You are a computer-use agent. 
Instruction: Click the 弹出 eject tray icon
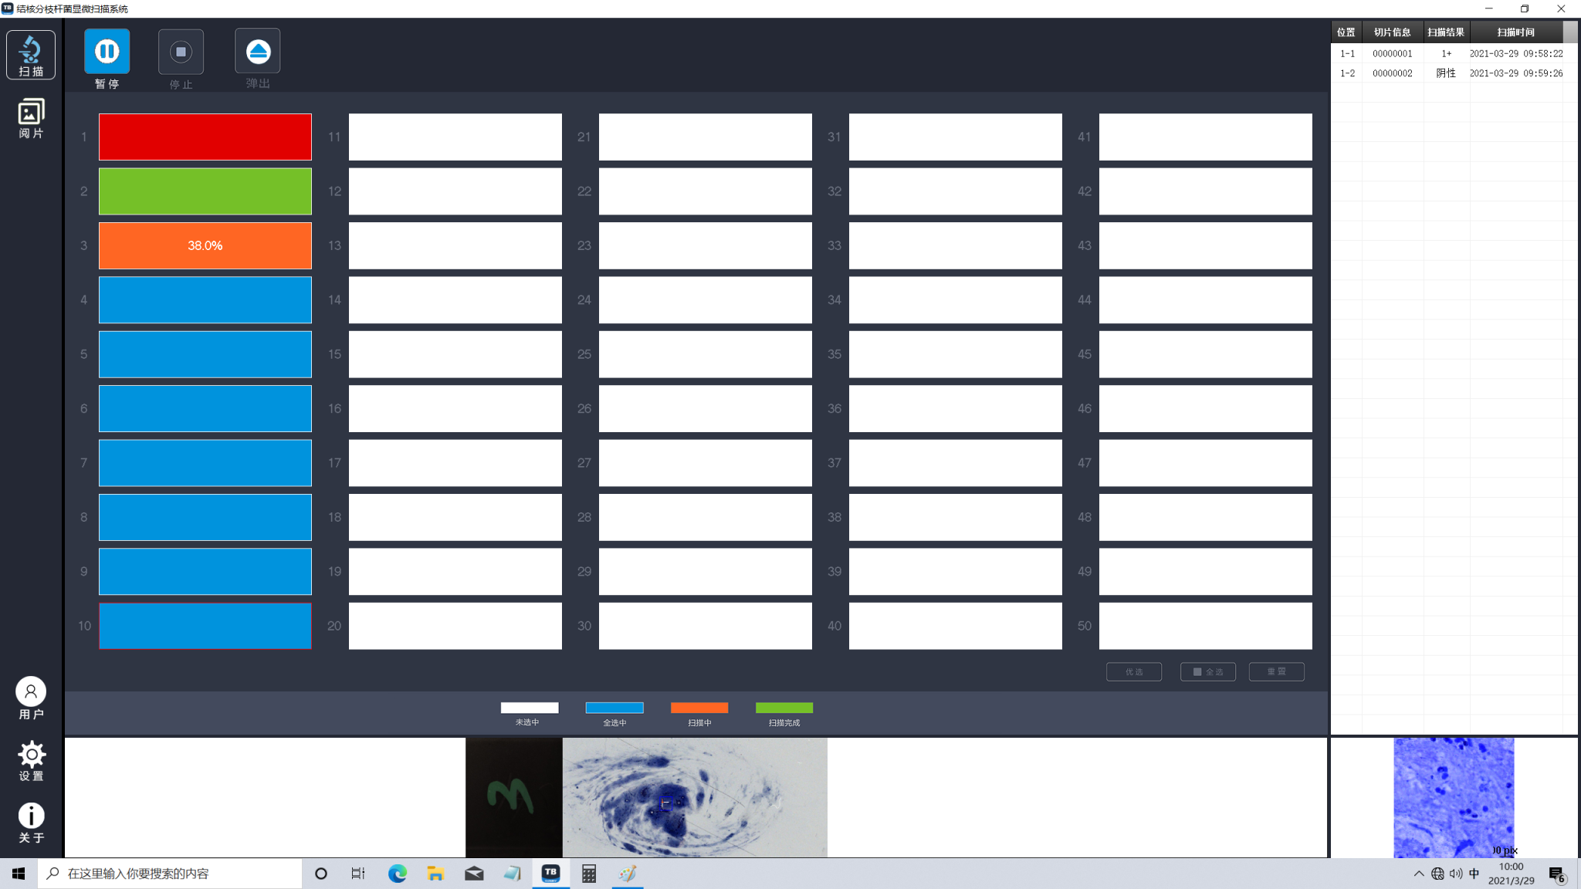(x=258, y=52)
